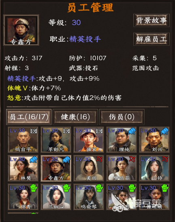Select employee 莘舒凡 portrait

pos(56,140)
